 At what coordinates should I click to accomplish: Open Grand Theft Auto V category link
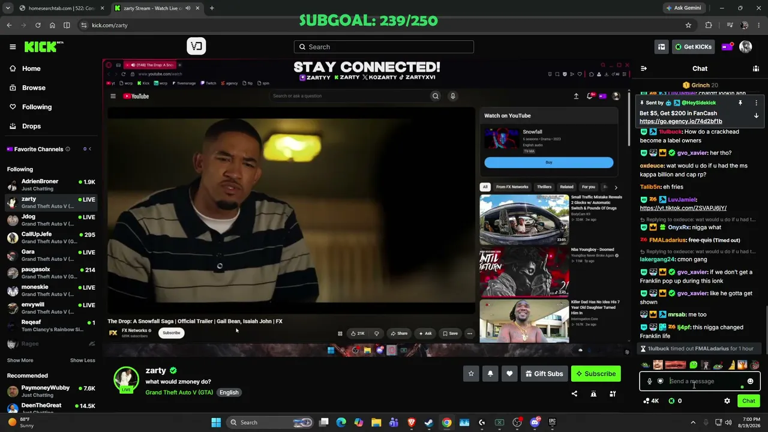tap(179, 392)
